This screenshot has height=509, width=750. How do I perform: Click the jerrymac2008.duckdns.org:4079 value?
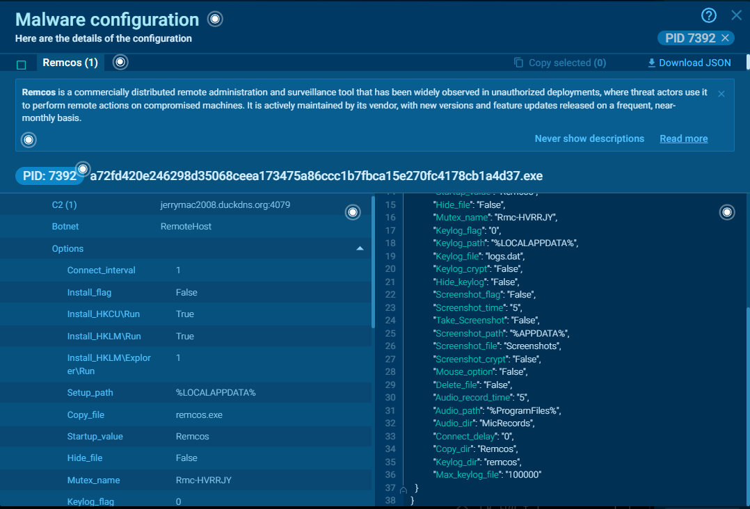tap(225, 204)
